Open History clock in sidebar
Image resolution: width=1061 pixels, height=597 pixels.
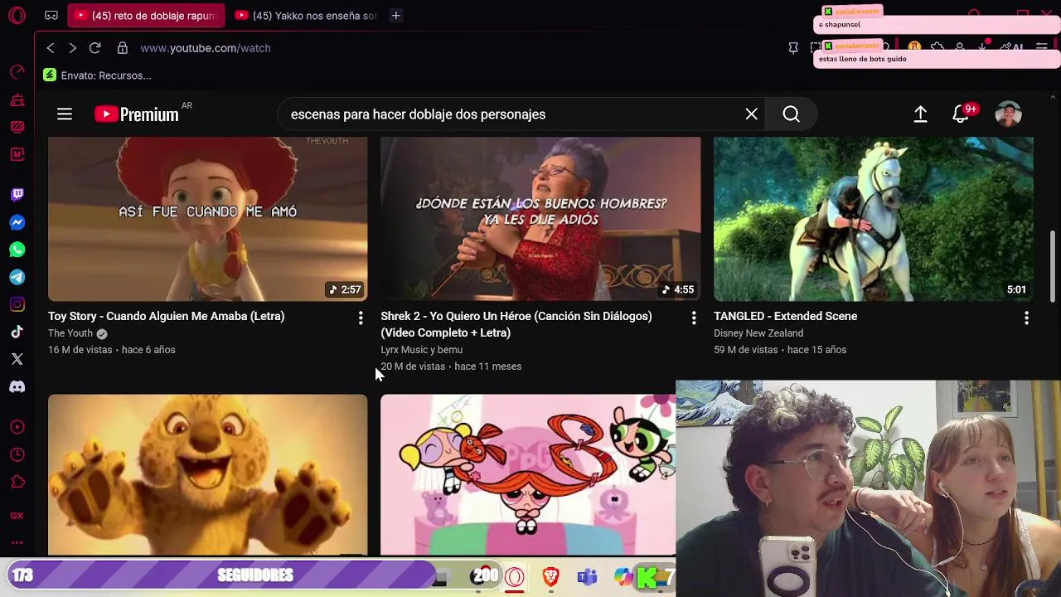[17, 454]
